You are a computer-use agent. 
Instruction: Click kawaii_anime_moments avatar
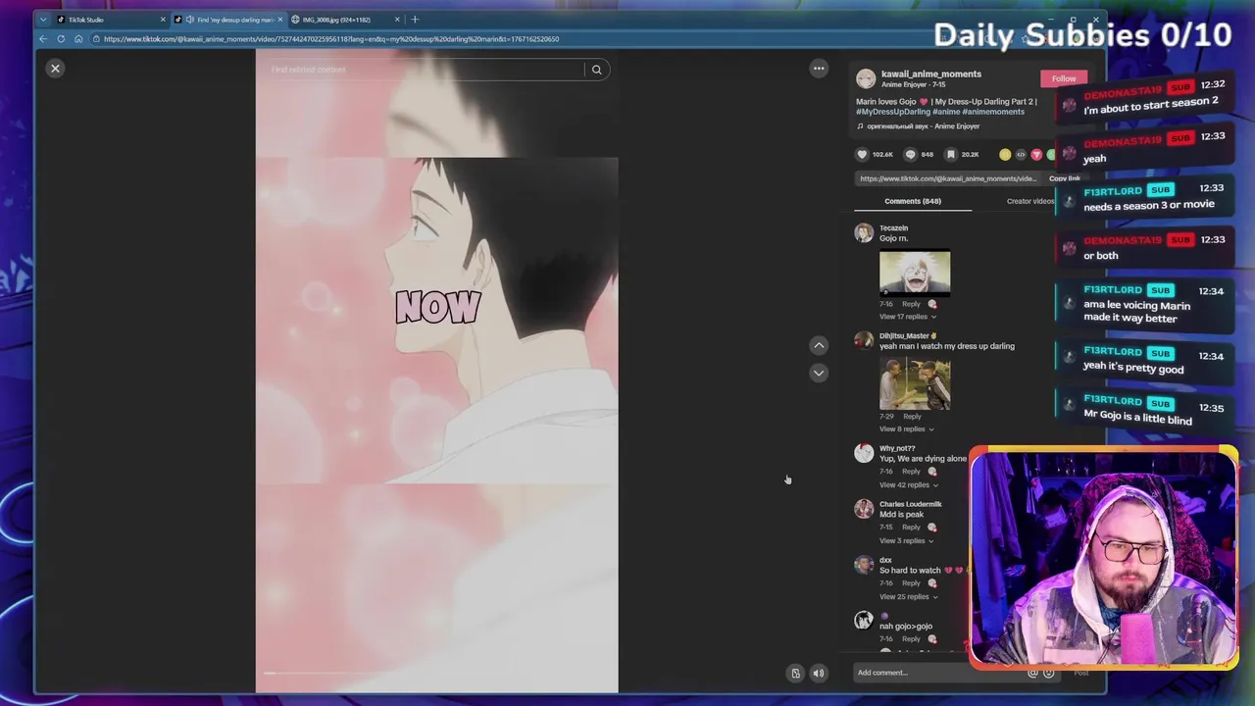coord(865,78)
